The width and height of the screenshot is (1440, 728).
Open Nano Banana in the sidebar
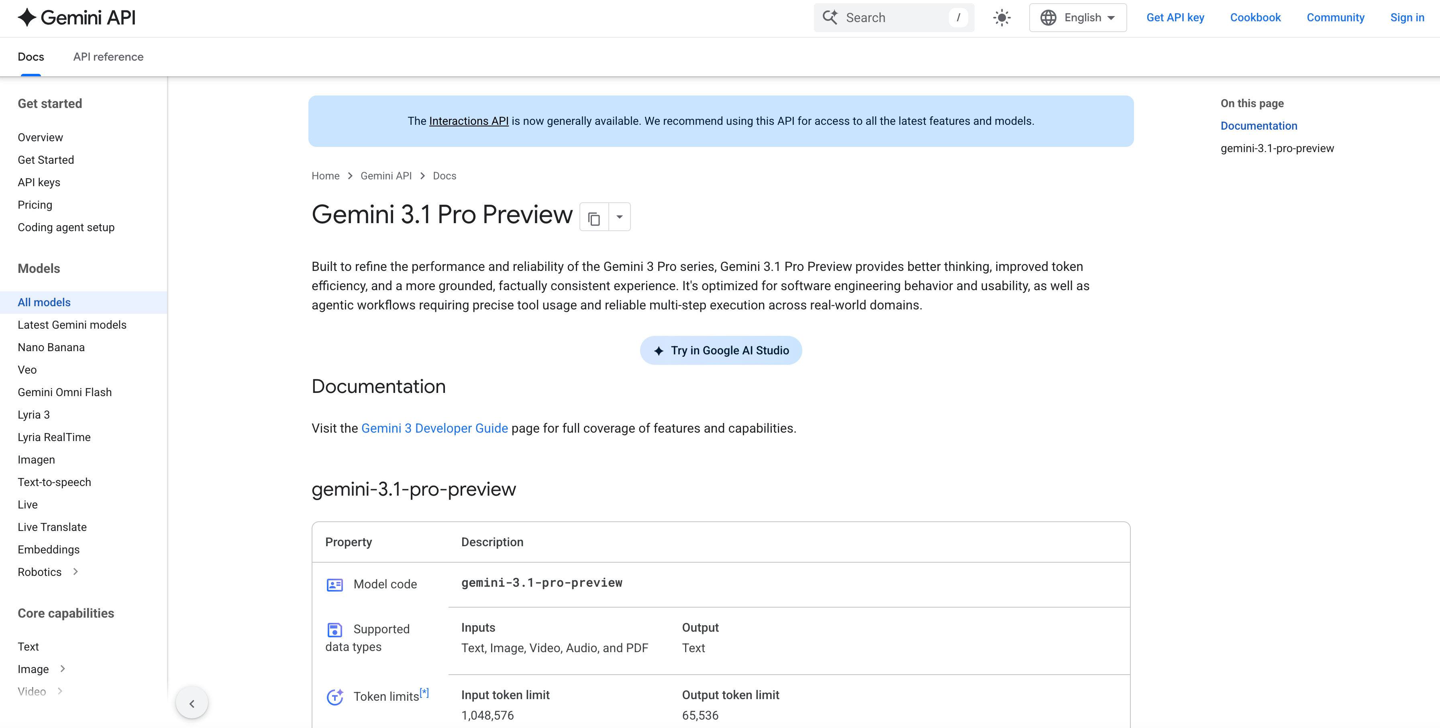click(x=51, y=348)
